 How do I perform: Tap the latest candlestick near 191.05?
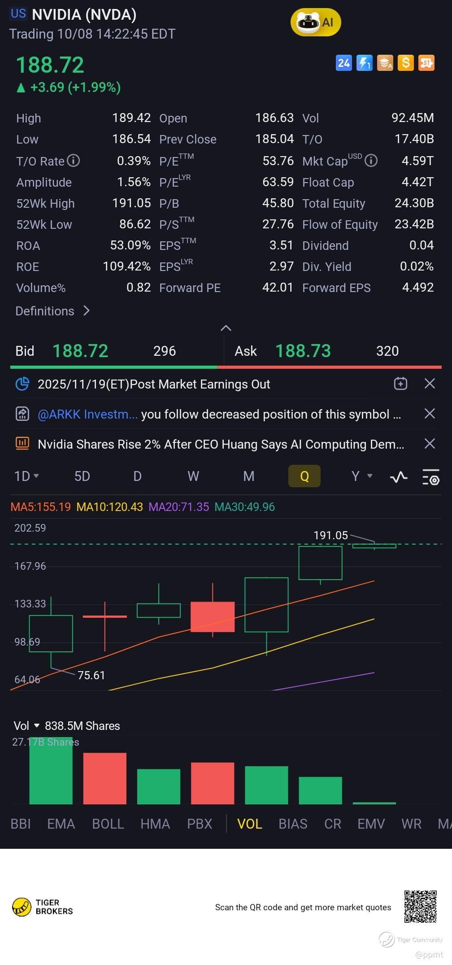(x=374, y=546)
